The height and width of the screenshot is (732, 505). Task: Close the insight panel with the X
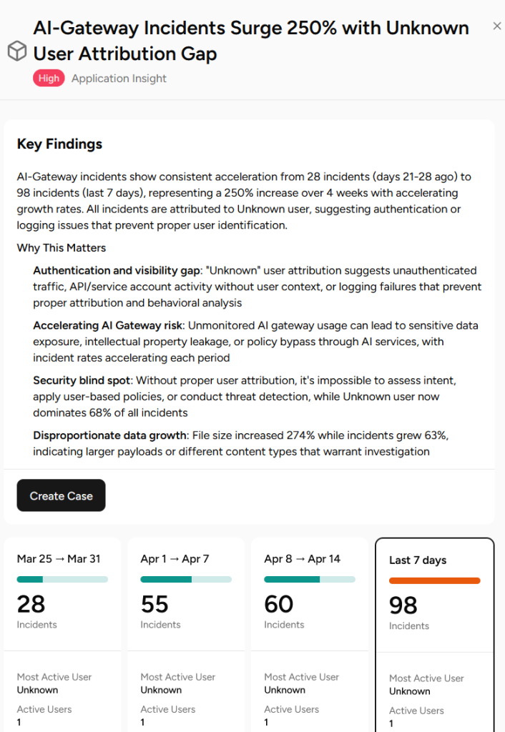496,26
